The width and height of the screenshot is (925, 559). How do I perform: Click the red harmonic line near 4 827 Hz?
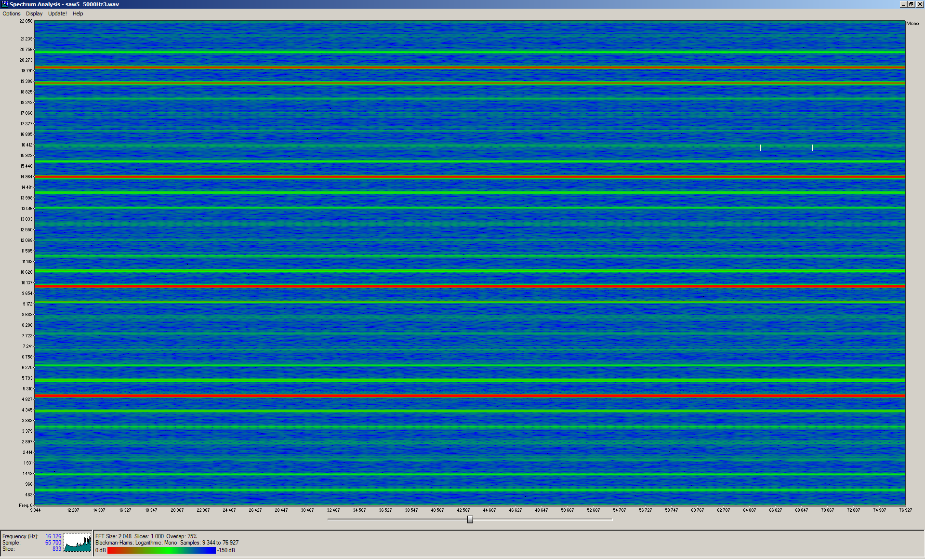(470, 396)
